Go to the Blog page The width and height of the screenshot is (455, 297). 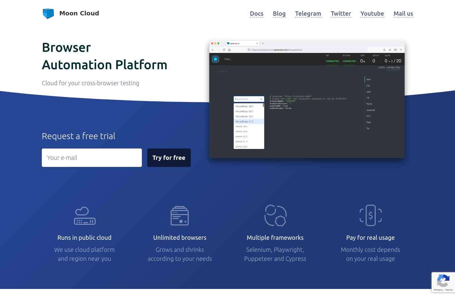click(279, 14)
